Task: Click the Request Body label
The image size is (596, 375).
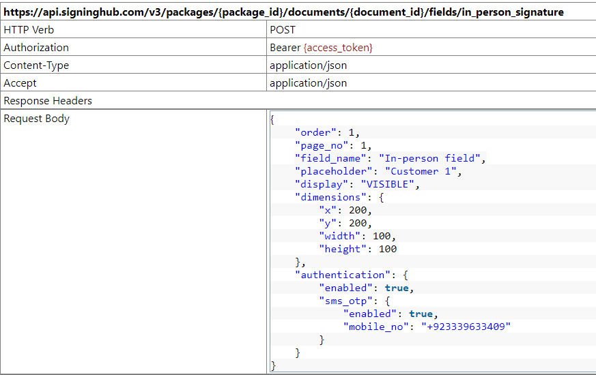Action: point(37,119)
